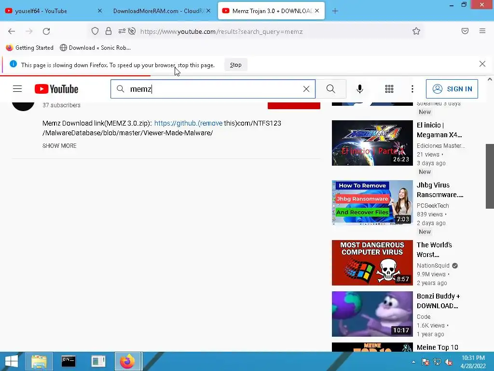Click the Firefox taskbar icon
This screenshot has width=494, height=371.
pyautogui.click(x=127, y=361)
